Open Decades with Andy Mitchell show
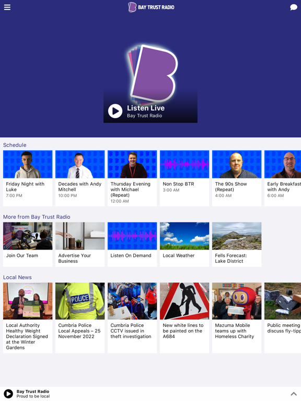This screenshot has height=401, width=301. (80, 178)
